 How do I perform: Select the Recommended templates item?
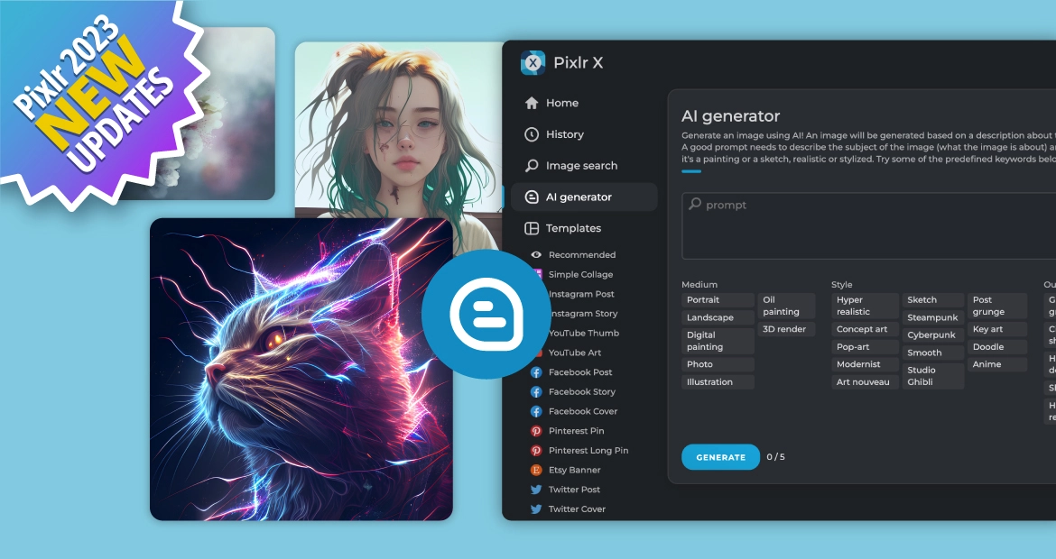[x=582, y=255]
